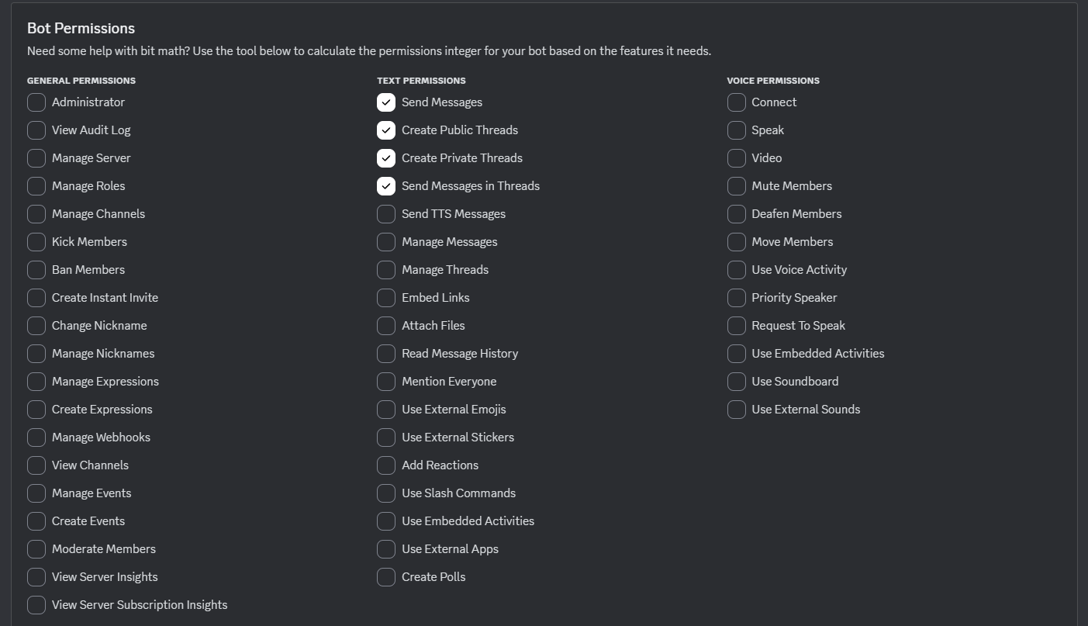Screen dimensions: 1088x626
Task: Tick the Embed Links checkbox
Action: [386, 298]
